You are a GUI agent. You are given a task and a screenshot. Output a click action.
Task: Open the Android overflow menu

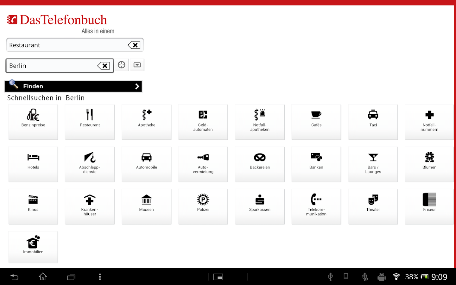point(100,277)
